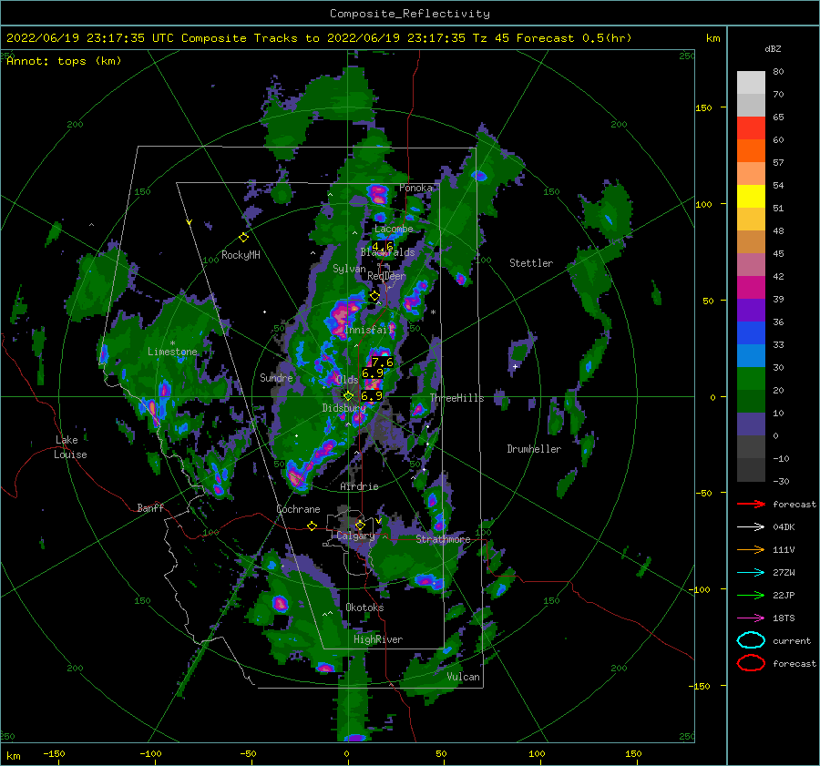
Task: Click the HighRiver town label
Action: pyautogui.click(x=378, y=639)
